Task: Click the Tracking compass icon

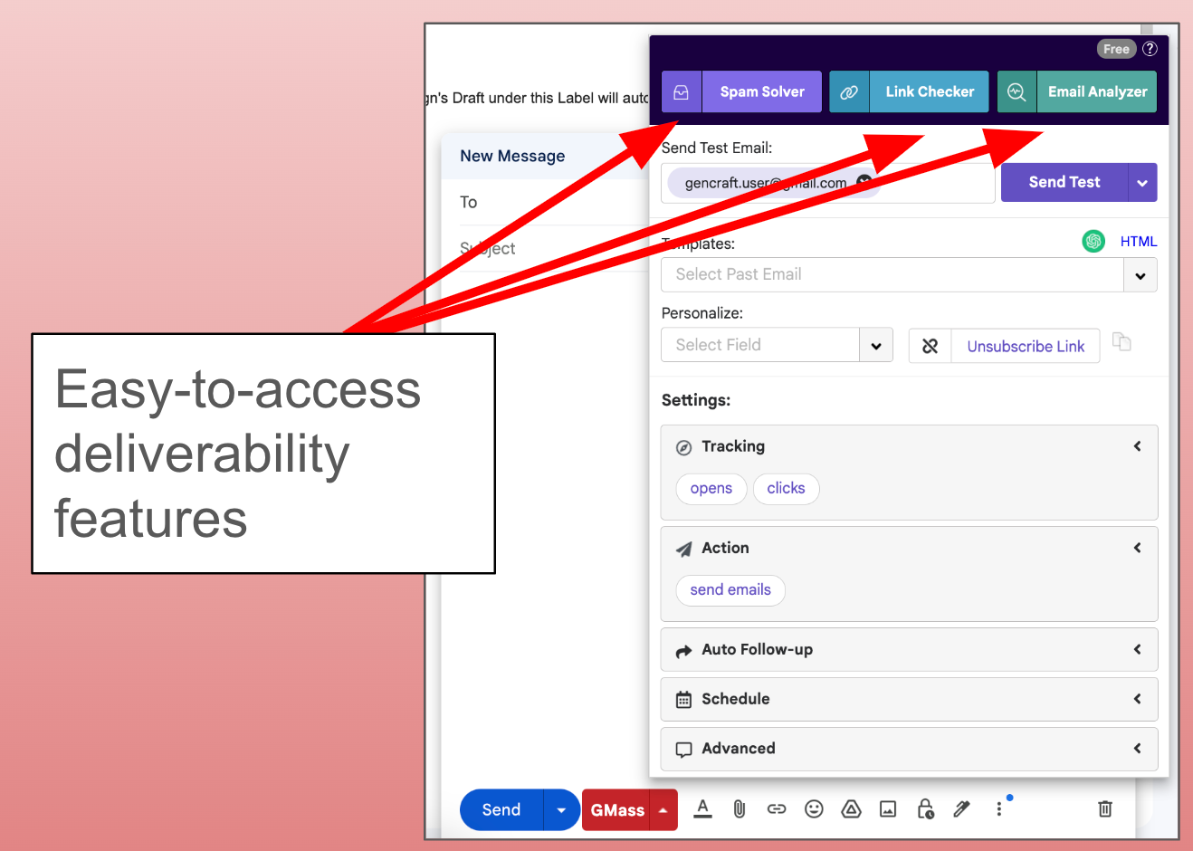Action: coord(684,447)
